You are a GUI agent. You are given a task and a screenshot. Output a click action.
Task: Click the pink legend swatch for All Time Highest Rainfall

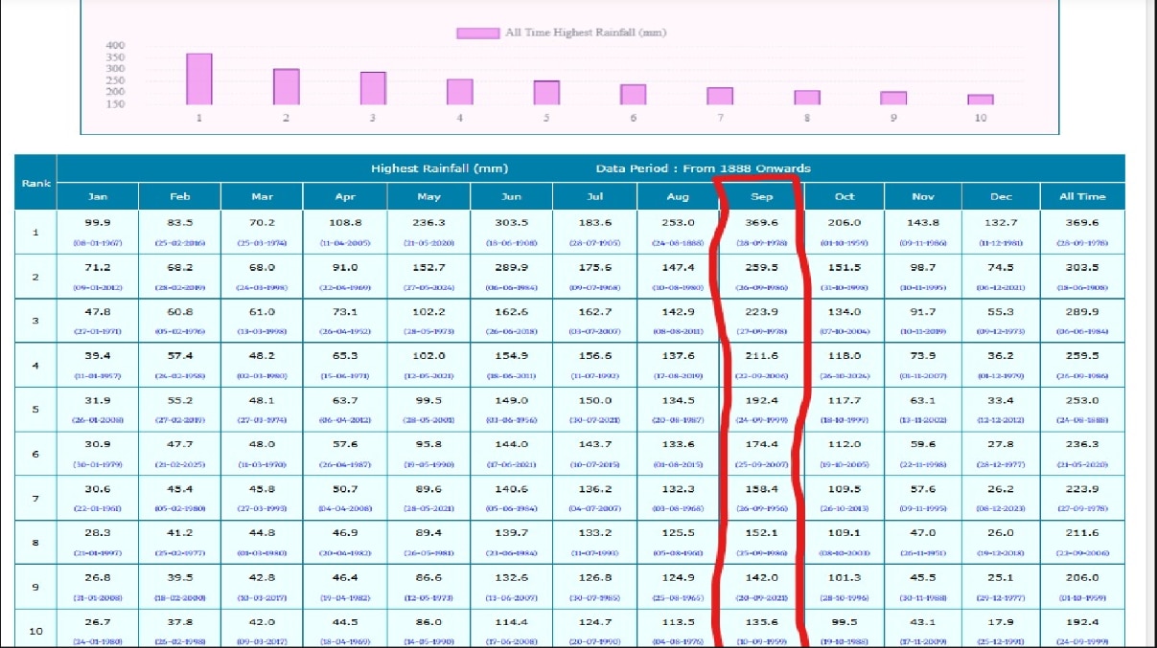478,34
